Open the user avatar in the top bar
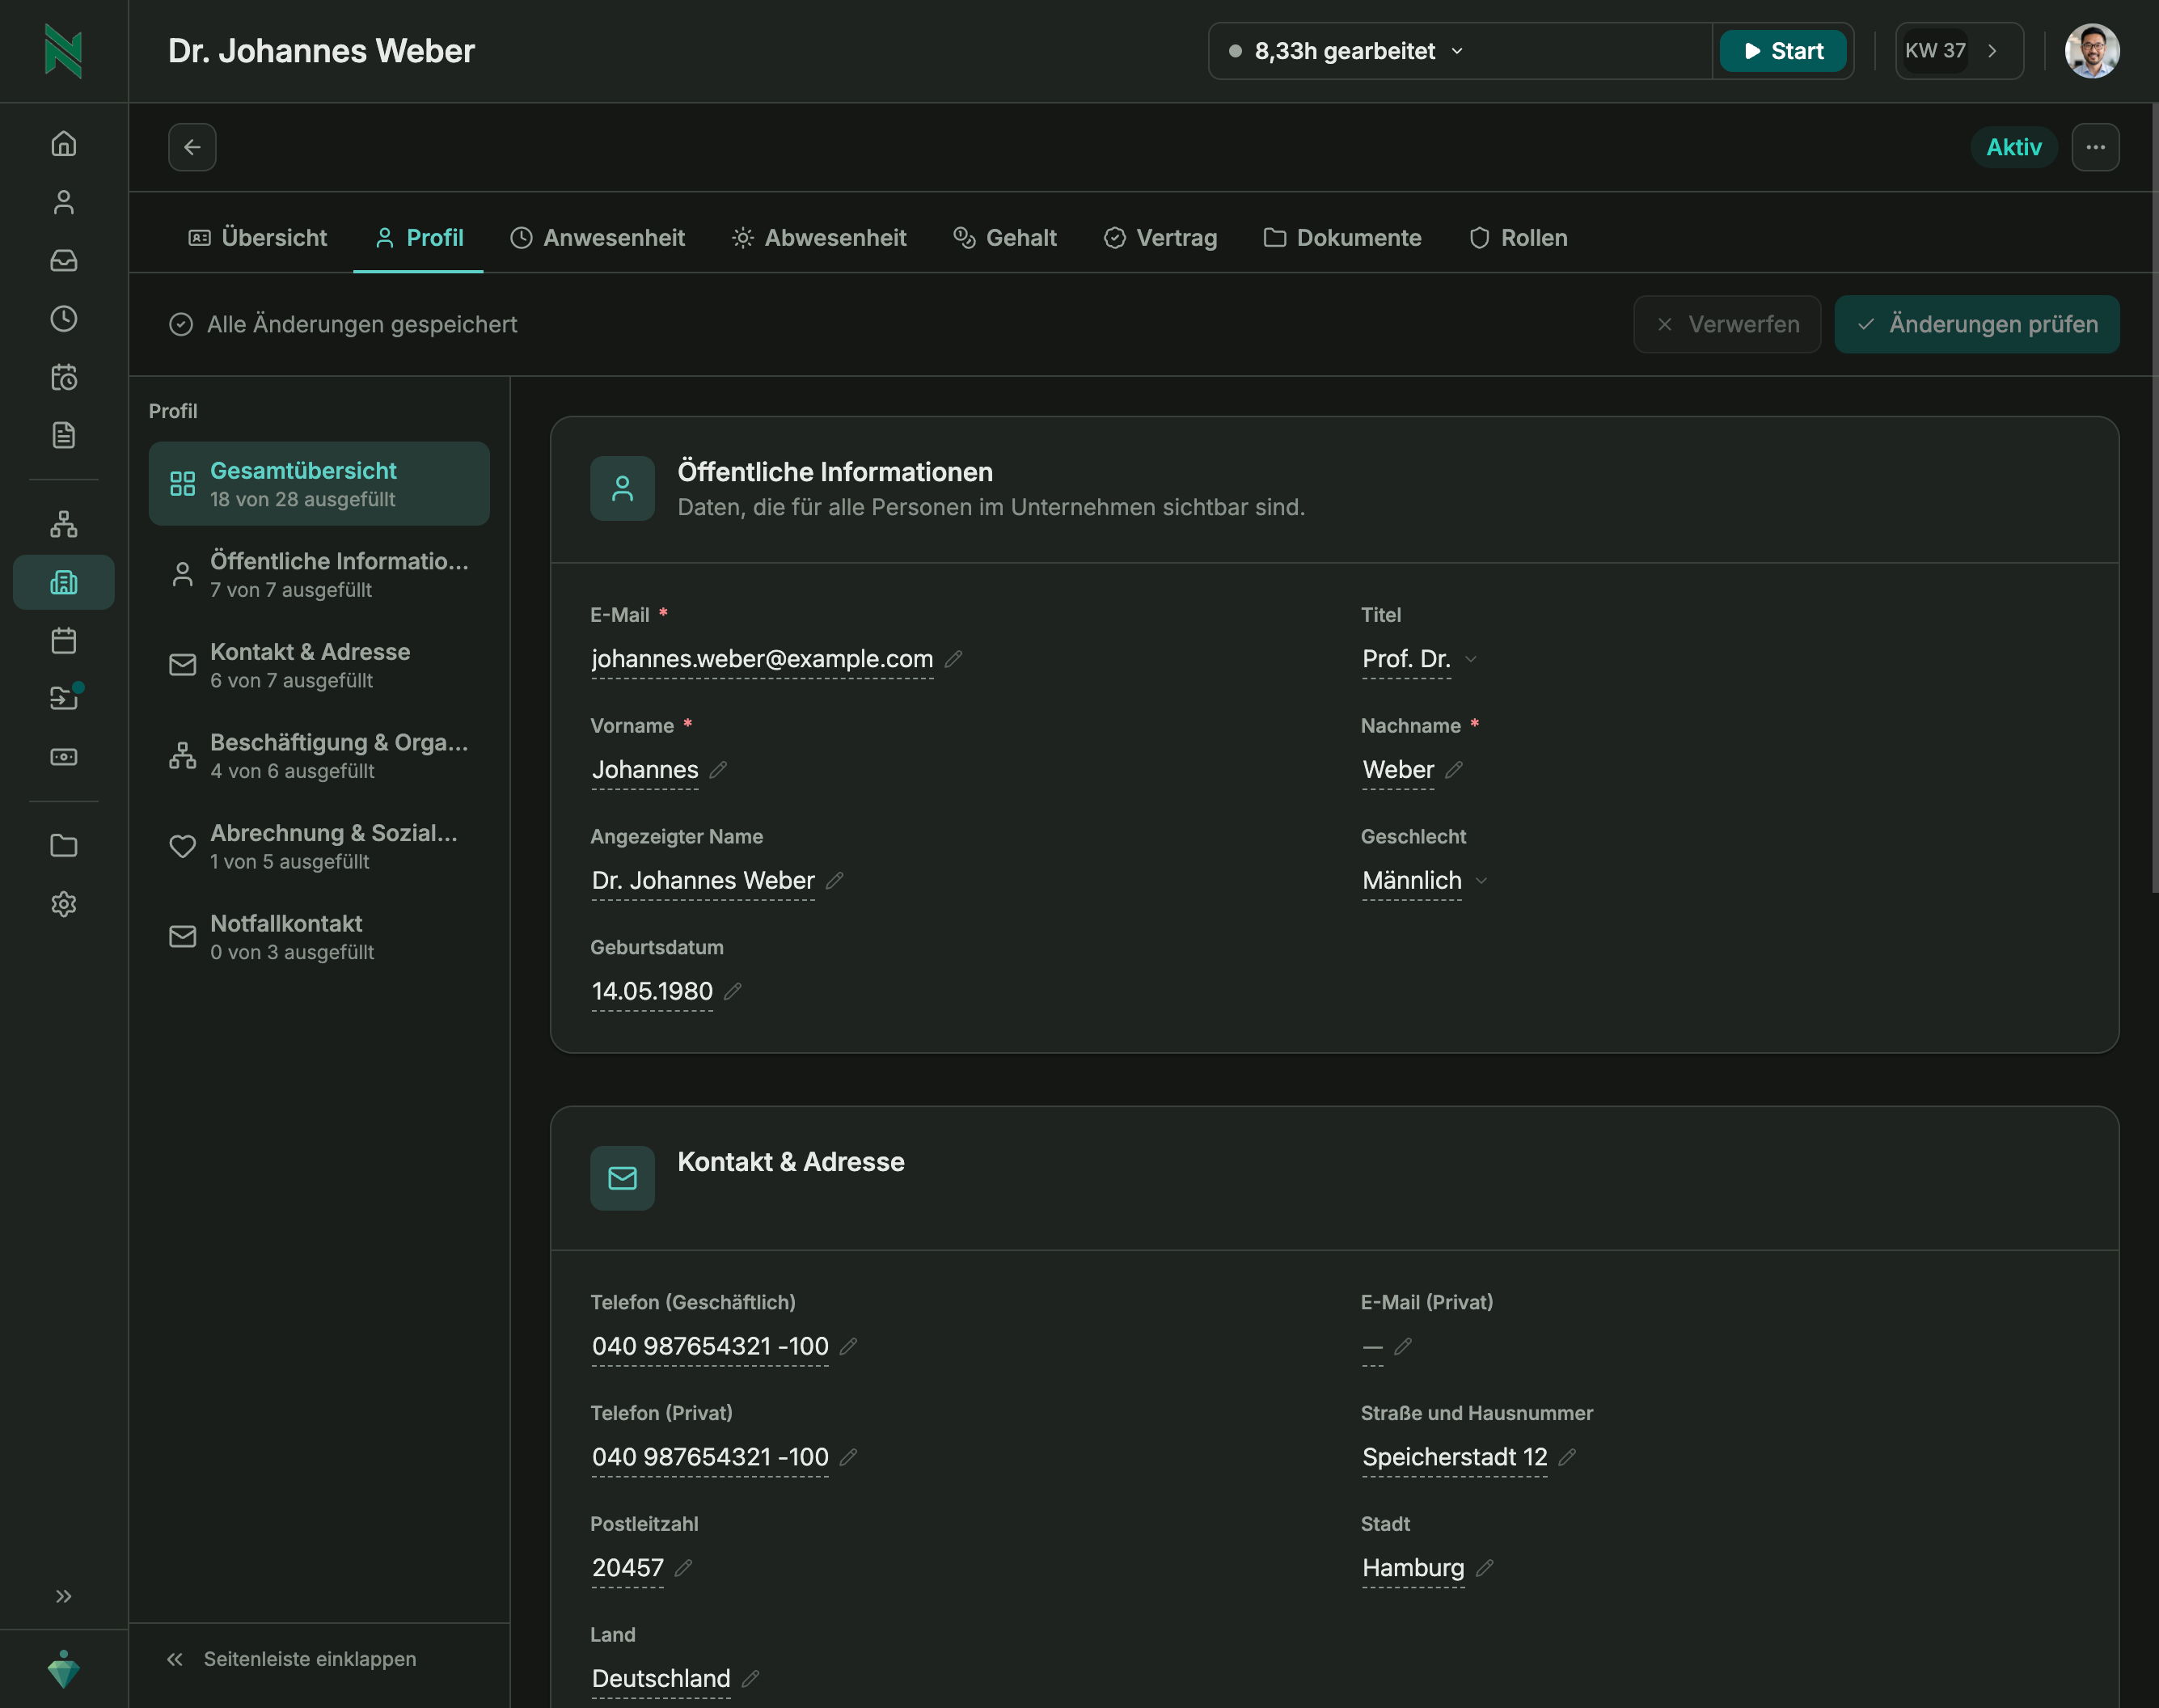Viewport: 2159px width, 1708px height. [2092, 51]
